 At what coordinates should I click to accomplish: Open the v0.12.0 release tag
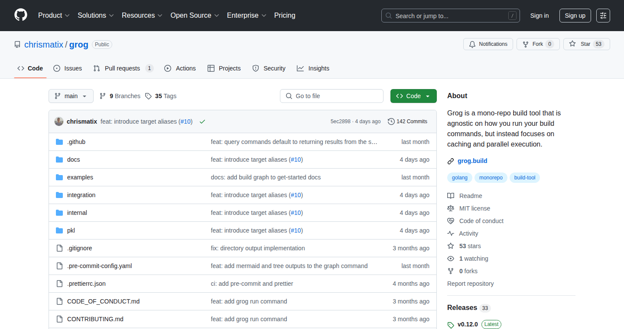[x=468, y=324]
